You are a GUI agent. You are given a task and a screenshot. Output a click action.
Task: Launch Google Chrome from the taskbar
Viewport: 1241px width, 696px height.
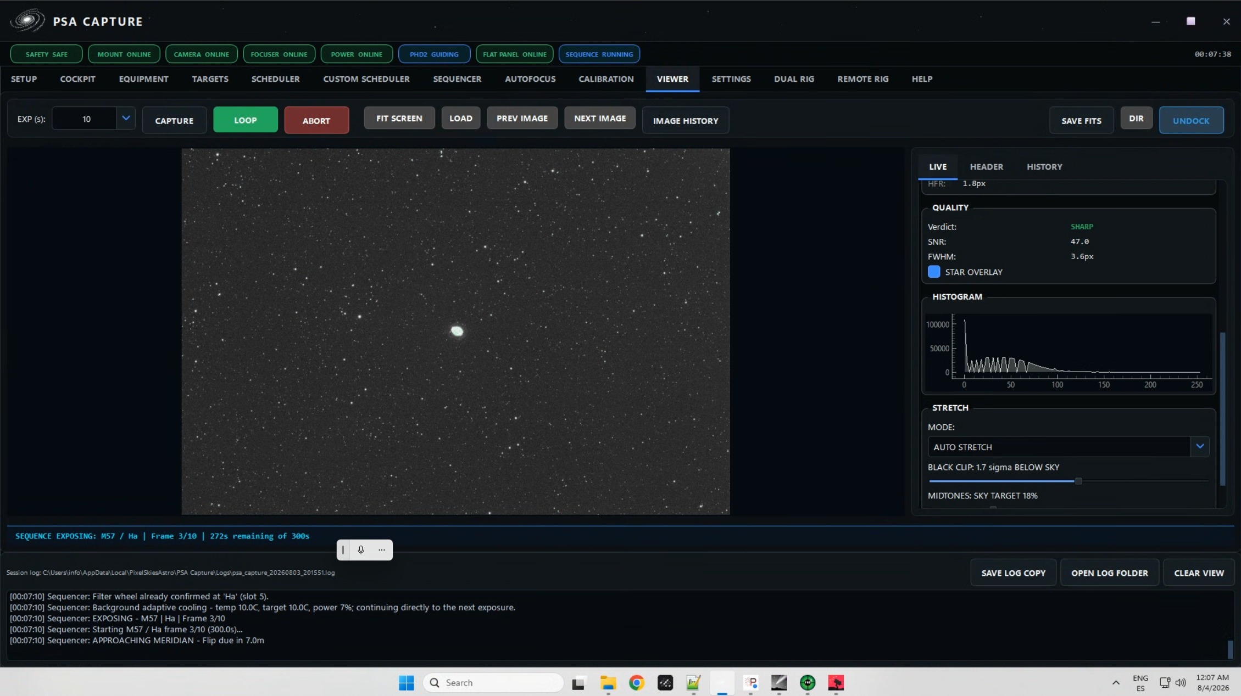637,683
